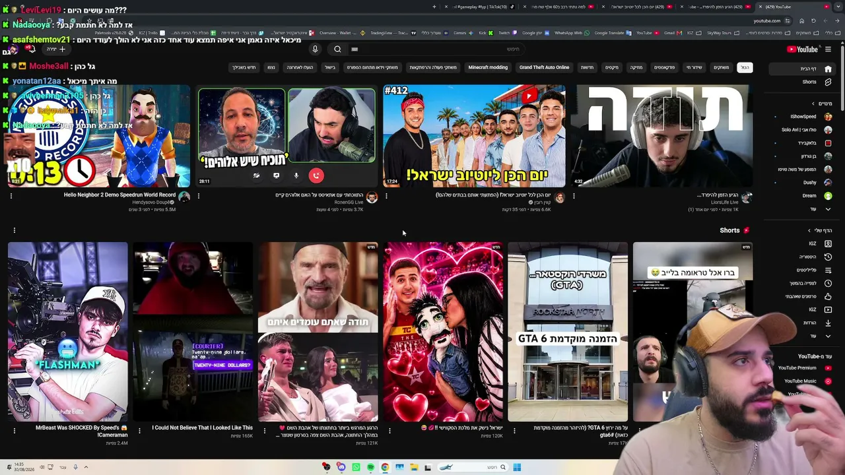The height and width of the screenshot is (475, 845).
Task: Open the Dushy subscription channel
Action: click(808, 183)
